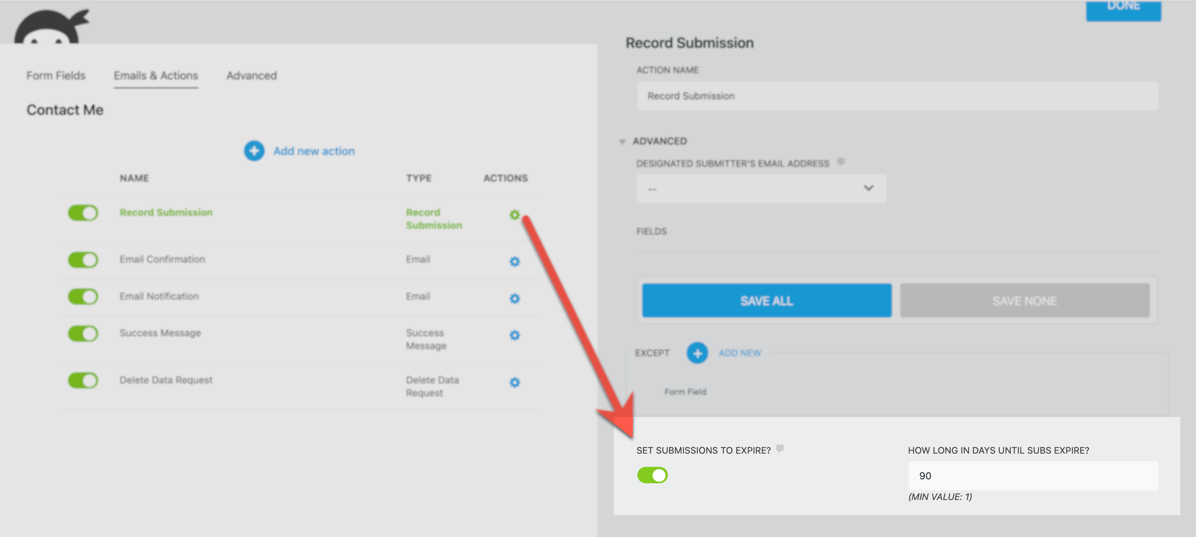Open Email Confirmation gear settings icon
This screenshot has width=1196, height=537.
[515, 261]
